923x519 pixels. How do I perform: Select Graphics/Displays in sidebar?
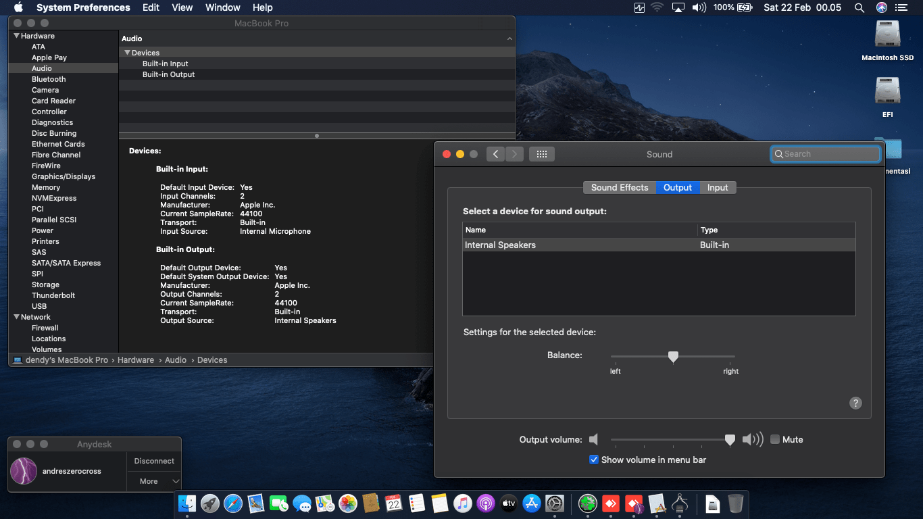click(x=64, y=176)
